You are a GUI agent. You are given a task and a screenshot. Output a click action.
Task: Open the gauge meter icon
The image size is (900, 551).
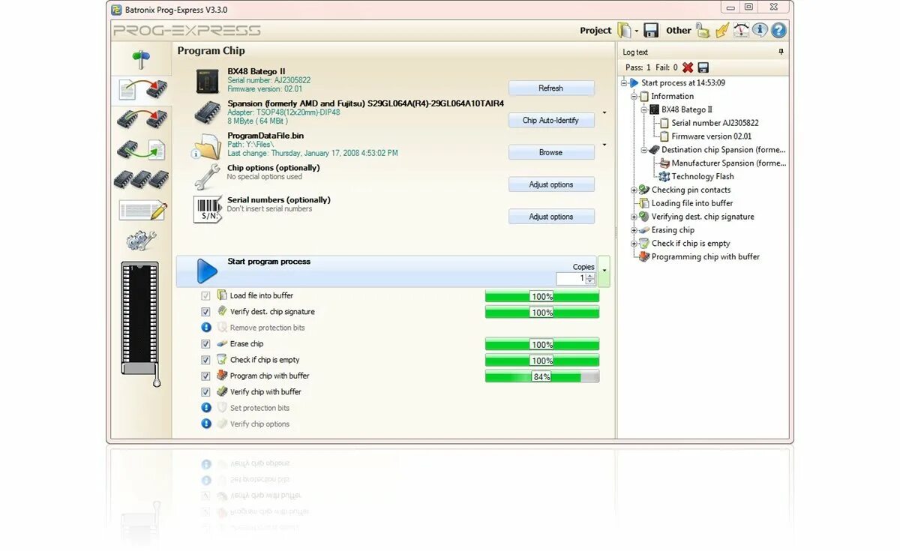(741, 31)
